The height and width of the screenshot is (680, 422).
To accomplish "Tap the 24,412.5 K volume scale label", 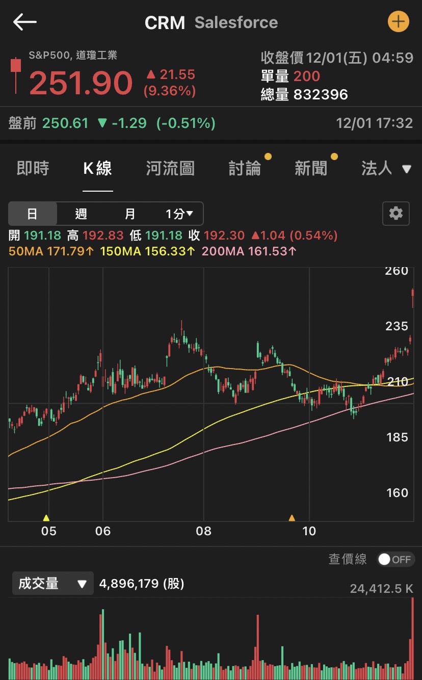I will [x=381, y=589].
